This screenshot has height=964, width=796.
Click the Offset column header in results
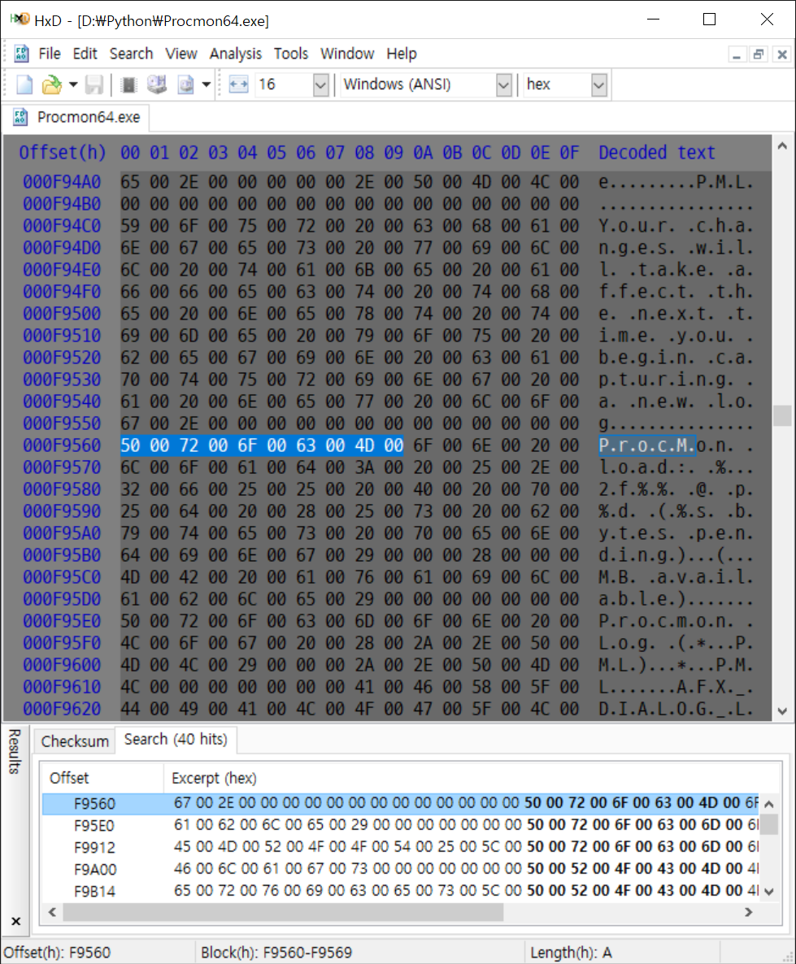102,778
